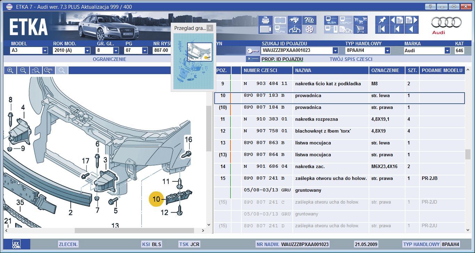
Task: Click the KSI field in status bar
Action: [151, 244]
